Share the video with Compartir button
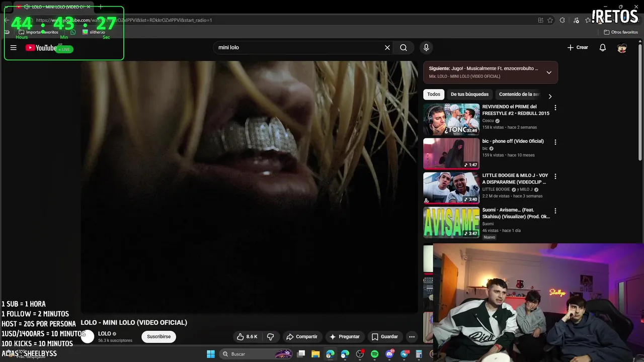 click(301, 337)
